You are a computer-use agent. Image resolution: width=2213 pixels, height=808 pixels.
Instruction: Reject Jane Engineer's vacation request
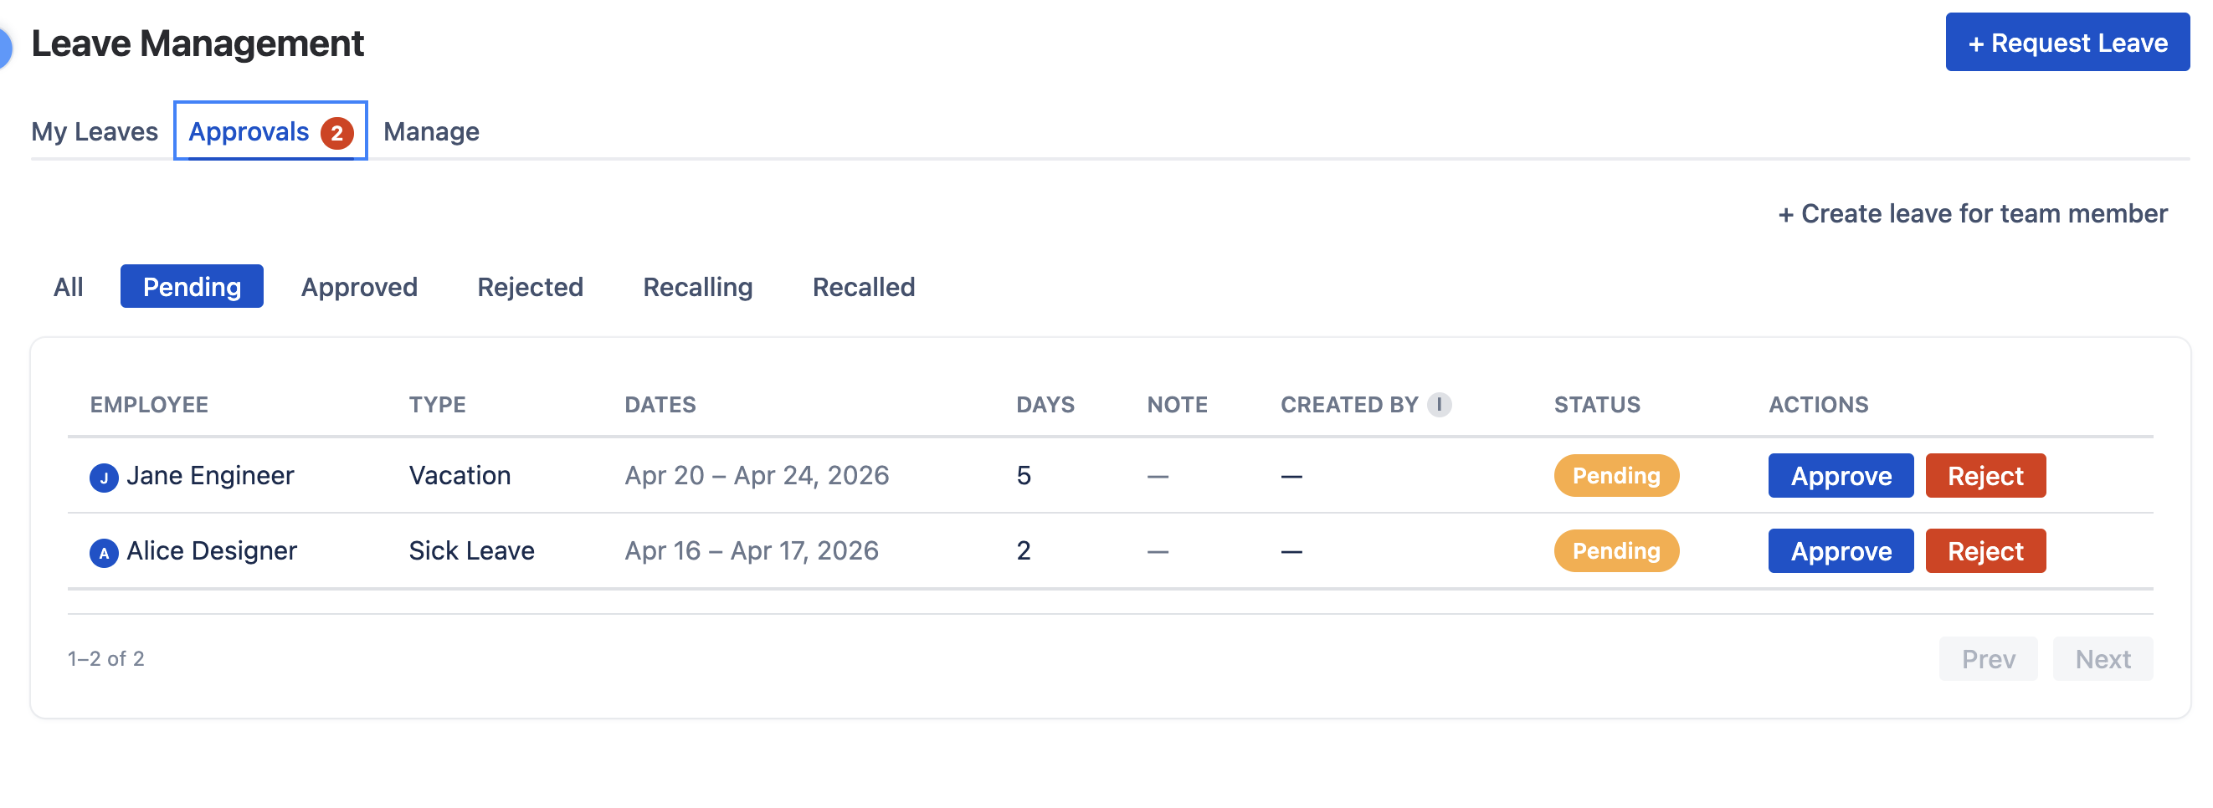pyautogui.click(x=1985, y=475)
